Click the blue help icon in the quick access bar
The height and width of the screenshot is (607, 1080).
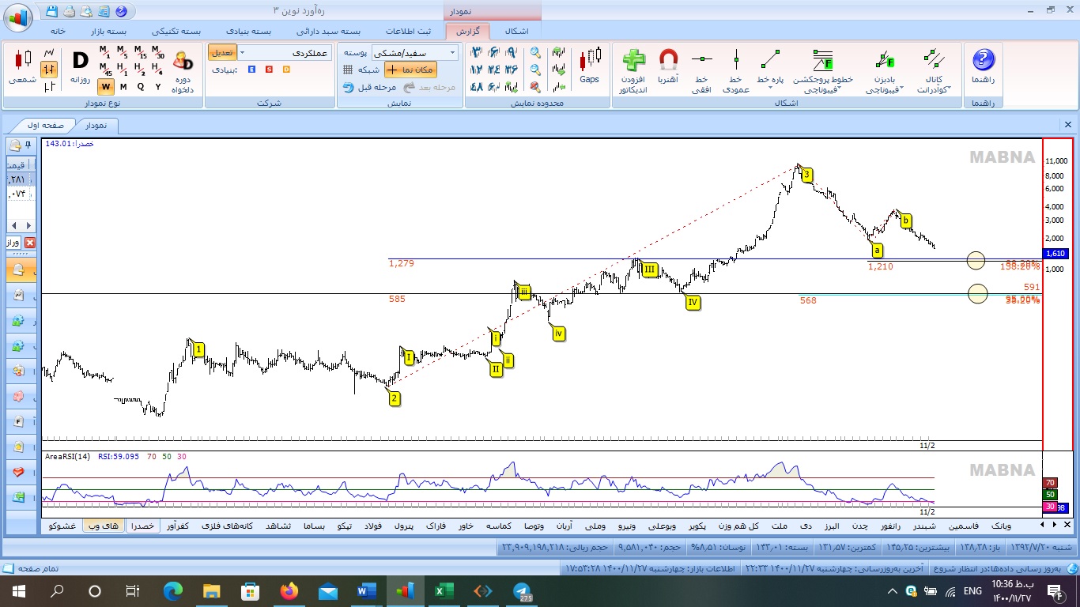pos(120,12)
